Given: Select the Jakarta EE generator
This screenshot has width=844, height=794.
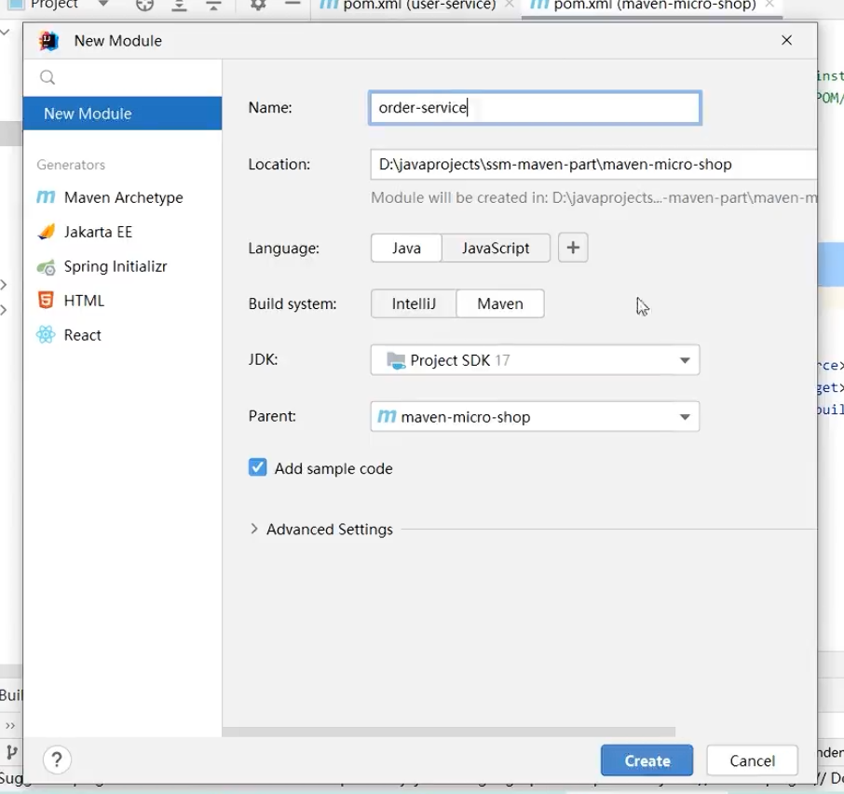Looking at the screenshot, I should tap(85, 232).
